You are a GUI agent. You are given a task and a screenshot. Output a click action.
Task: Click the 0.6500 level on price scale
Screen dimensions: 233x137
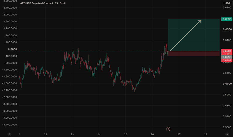tap(227, 29)
